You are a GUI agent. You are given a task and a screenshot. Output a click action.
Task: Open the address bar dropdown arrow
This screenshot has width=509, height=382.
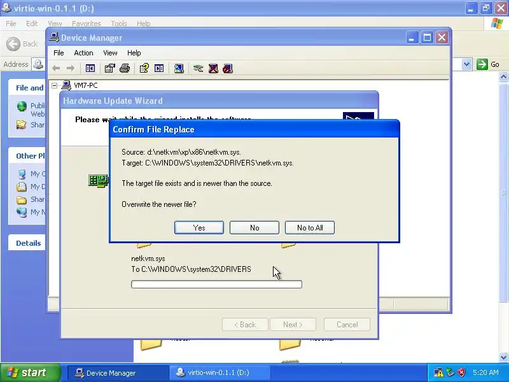tap(466, 64)
